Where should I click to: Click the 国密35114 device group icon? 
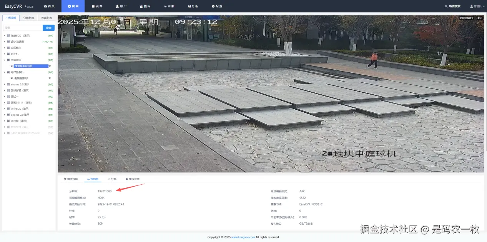point(8,103)
